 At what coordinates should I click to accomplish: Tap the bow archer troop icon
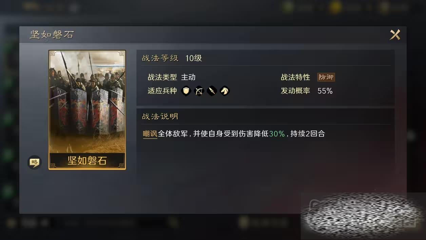(x=199, y=91)
